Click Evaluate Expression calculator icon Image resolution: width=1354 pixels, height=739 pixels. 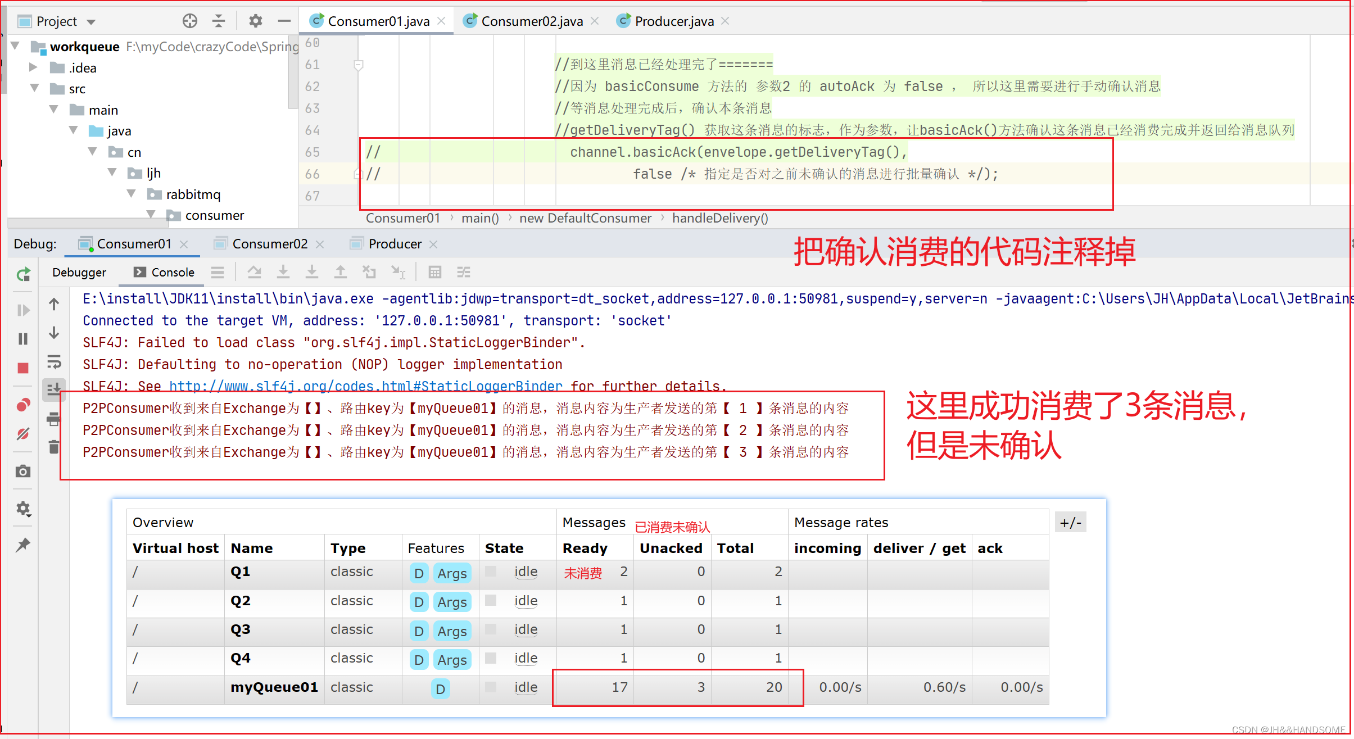pyautogui.click(x=434, y=273)
